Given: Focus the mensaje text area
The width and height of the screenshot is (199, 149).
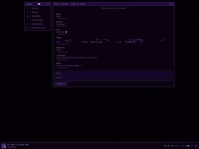Looking at the screenshot, I should 114,78.
